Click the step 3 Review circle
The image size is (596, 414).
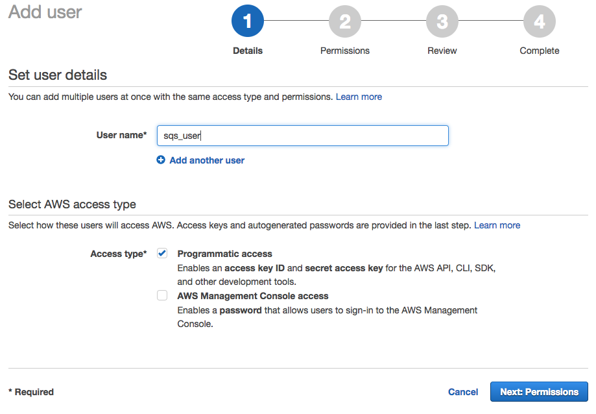click(442, 21)
